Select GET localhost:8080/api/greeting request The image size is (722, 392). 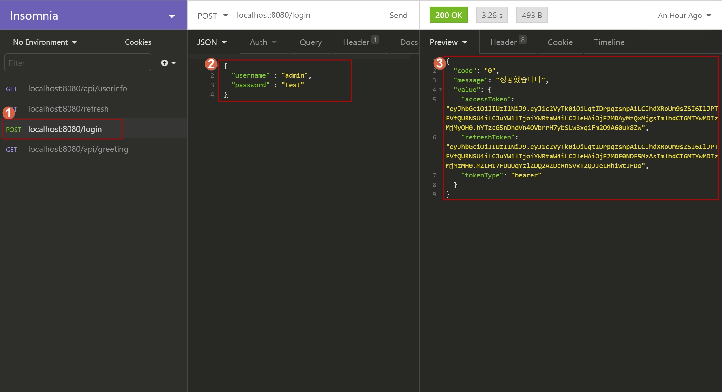93,149
